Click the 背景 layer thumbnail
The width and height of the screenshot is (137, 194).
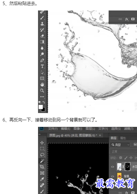tap(119, 176)
